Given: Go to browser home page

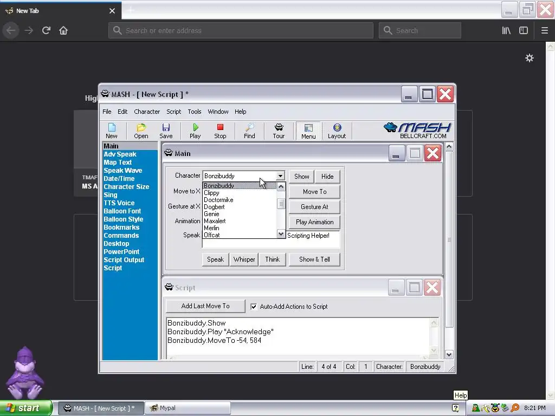Looking at the screenshot, I should click(63, 30).
